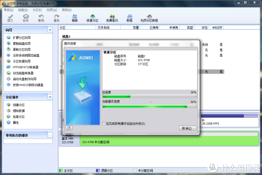Launch 复制分区向导 wizard
The image size is (262, 175).
[18, 49]
